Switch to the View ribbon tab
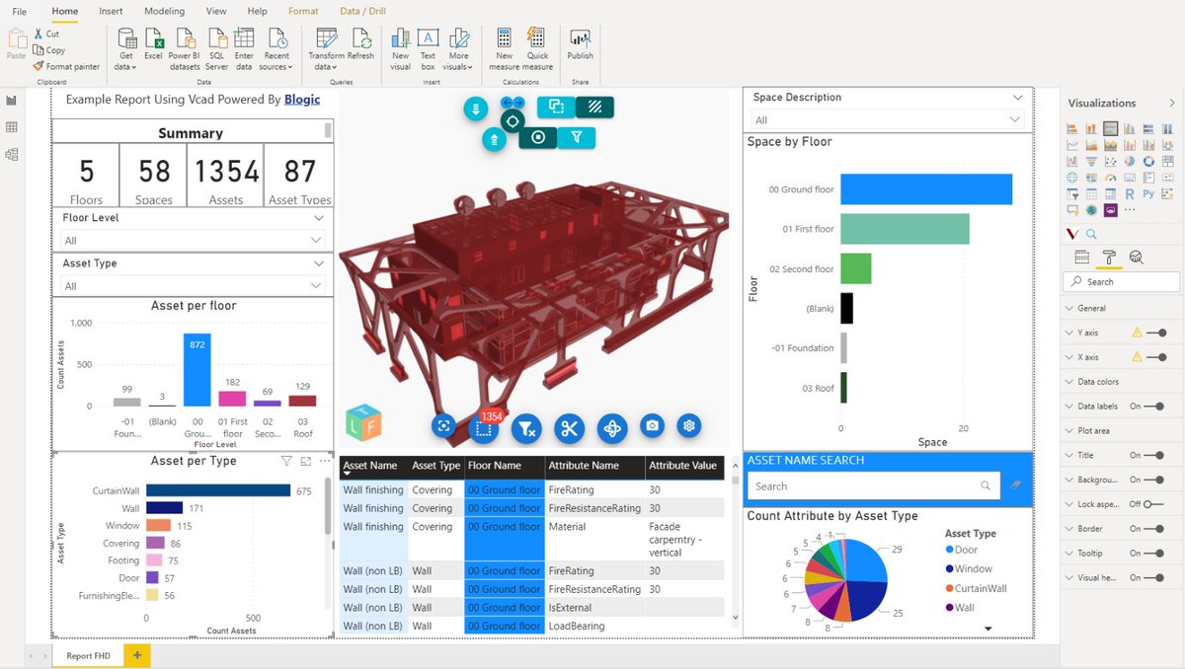Image resolution: width=1185 pixels, height=669 pixels. (216, 11)
